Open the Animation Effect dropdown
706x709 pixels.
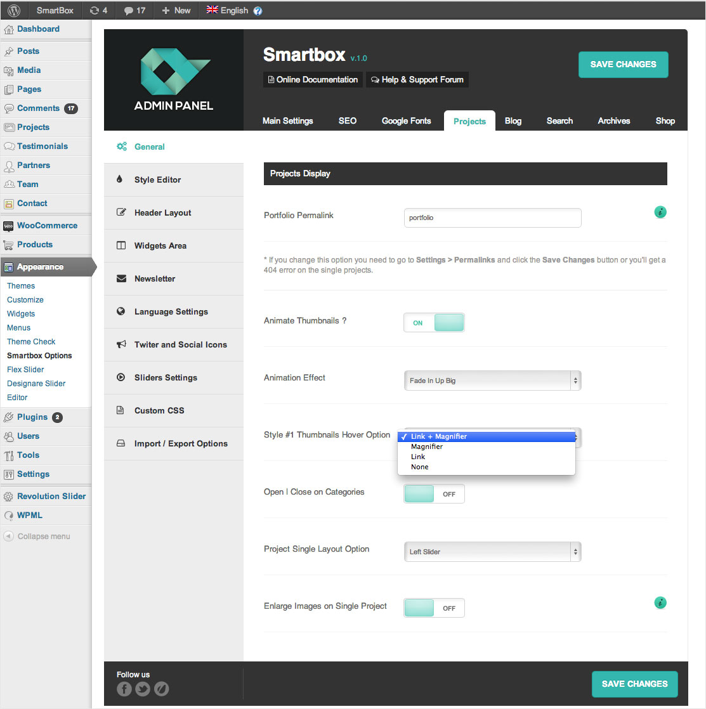click(492, 381)
